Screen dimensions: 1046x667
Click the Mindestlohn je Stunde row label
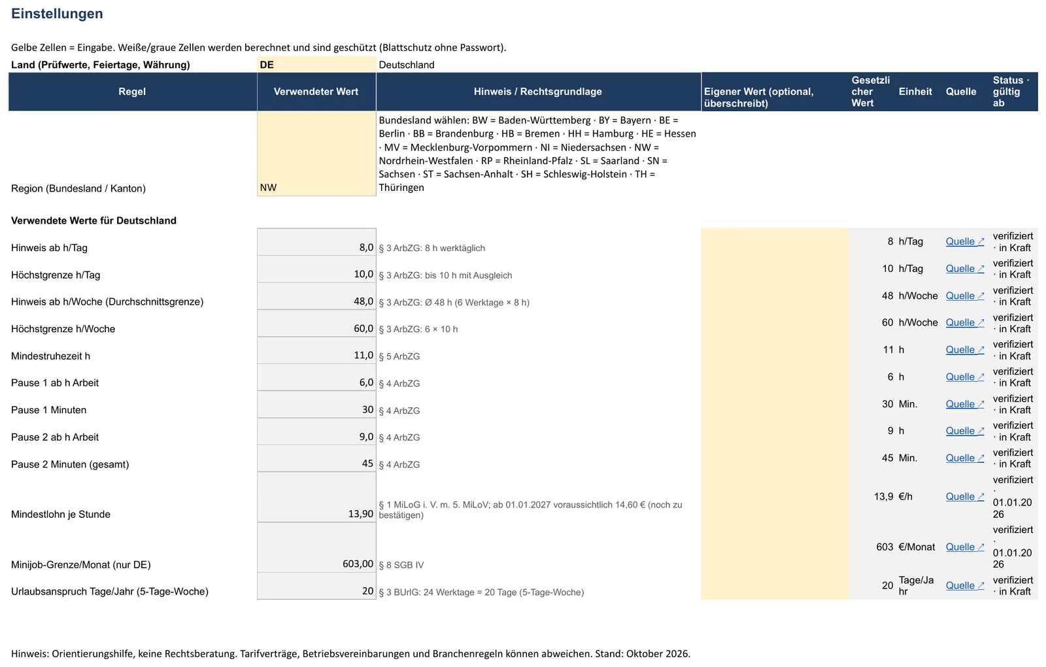61,514
